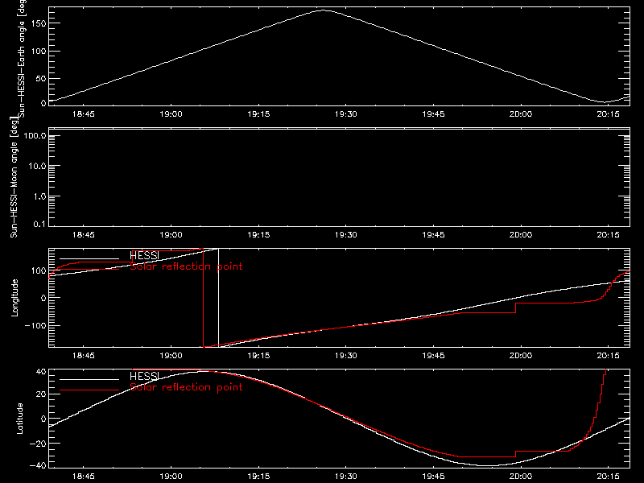Click HESSI legend label in Longitude plot
Viewport: 644px width, 483px height.
144,256
